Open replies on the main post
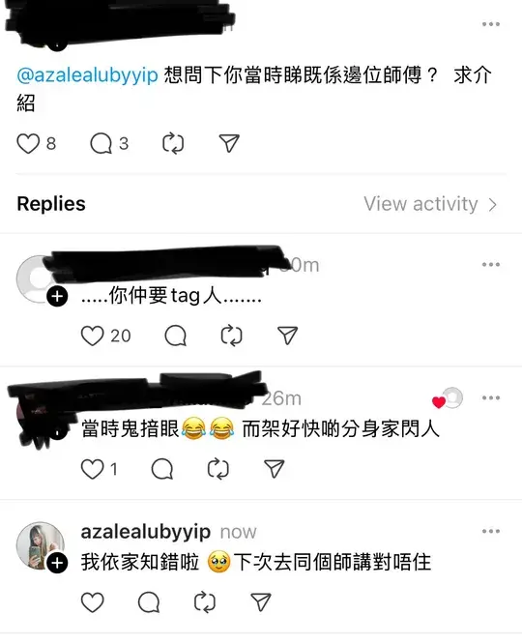 point(101,144)
